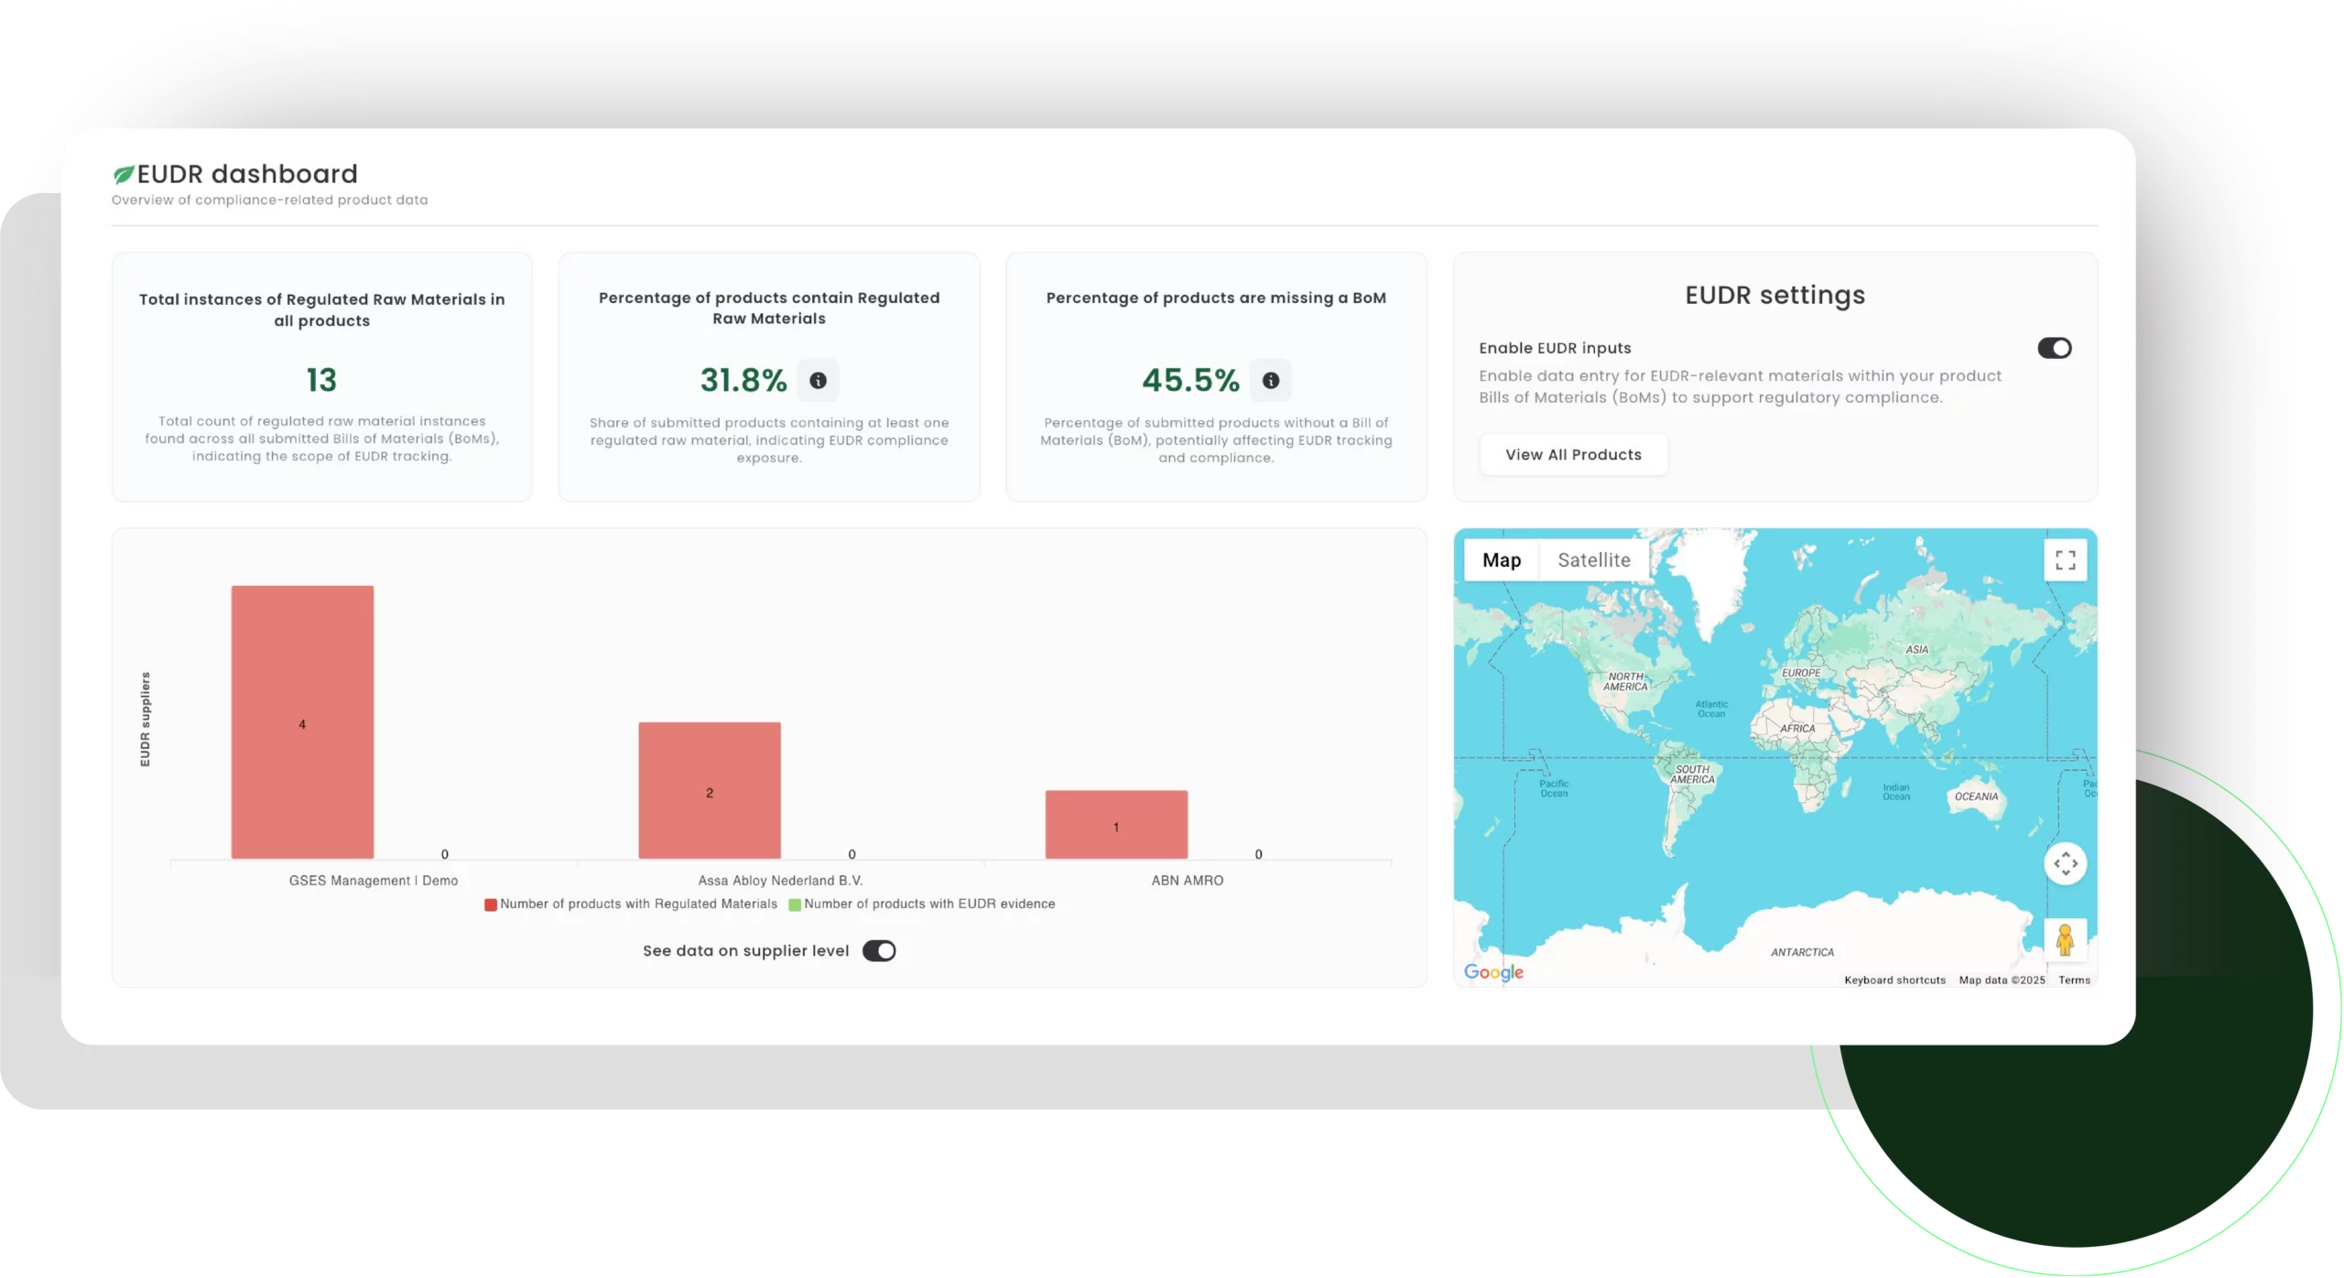Click the EUDR dashboard leaf icon
The width and height of the screenshot is (2344, 1278).
coord(123,174)
